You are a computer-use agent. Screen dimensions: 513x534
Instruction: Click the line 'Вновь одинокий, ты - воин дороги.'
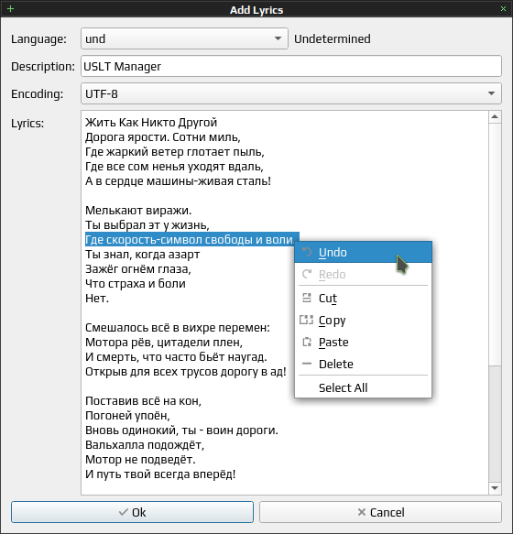[181, 430]
